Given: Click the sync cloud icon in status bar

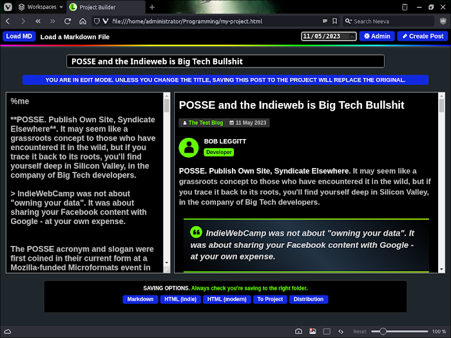Looking at the screenshot, I should (x=8, y=332).
